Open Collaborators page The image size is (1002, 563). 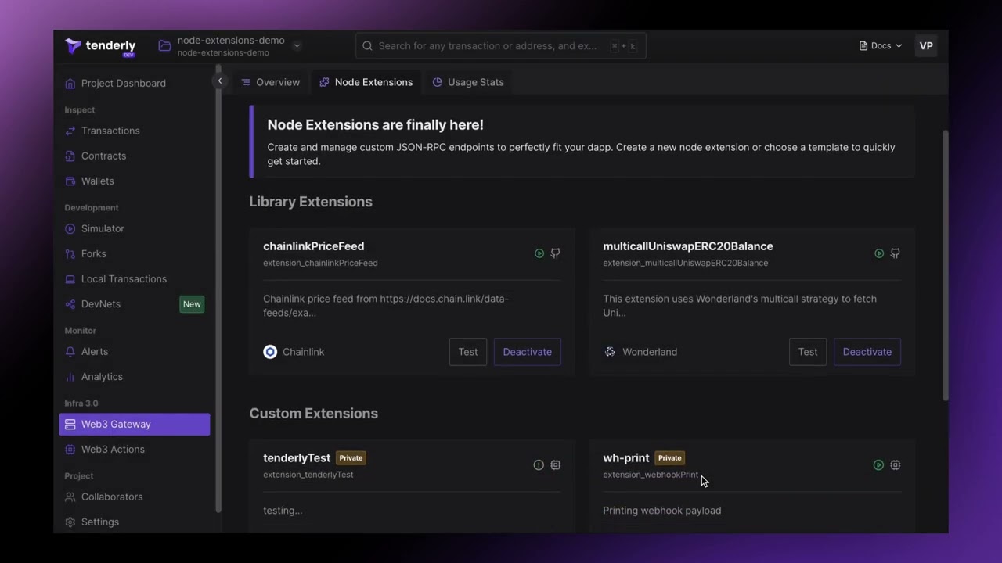point(112,497)
